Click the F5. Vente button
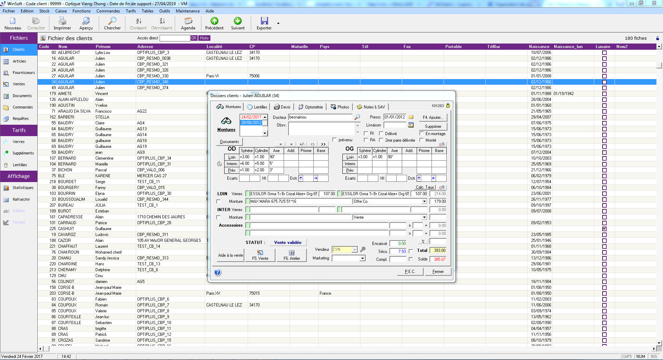Screen dimensions: 663x360 click(x=260, y=255)
